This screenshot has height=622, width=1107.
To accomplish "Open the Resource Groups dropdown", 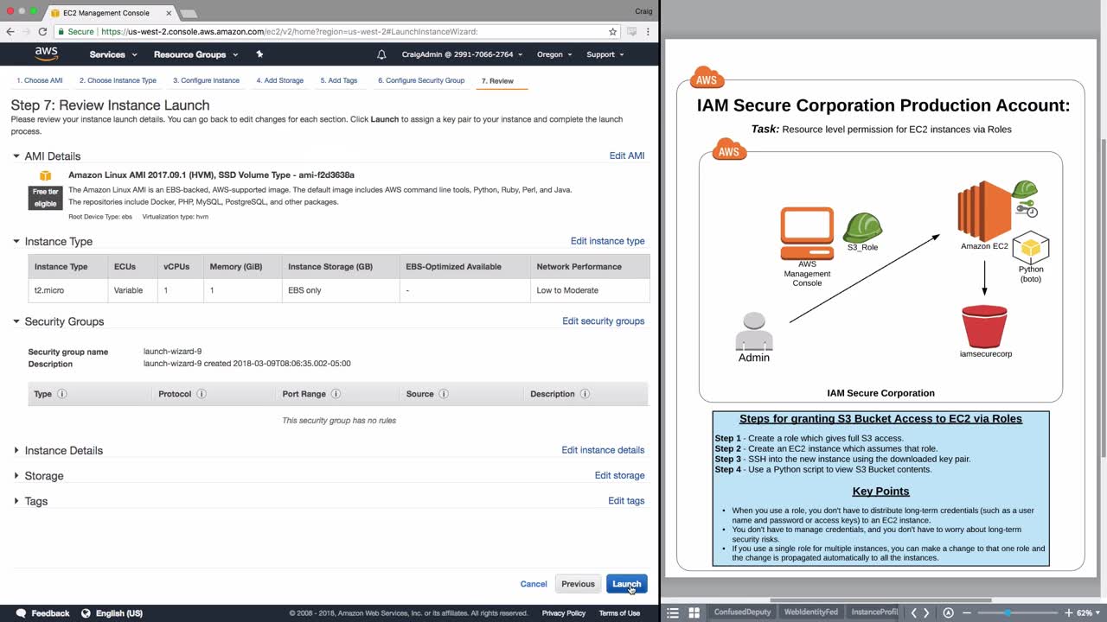I will click(195, 54).
